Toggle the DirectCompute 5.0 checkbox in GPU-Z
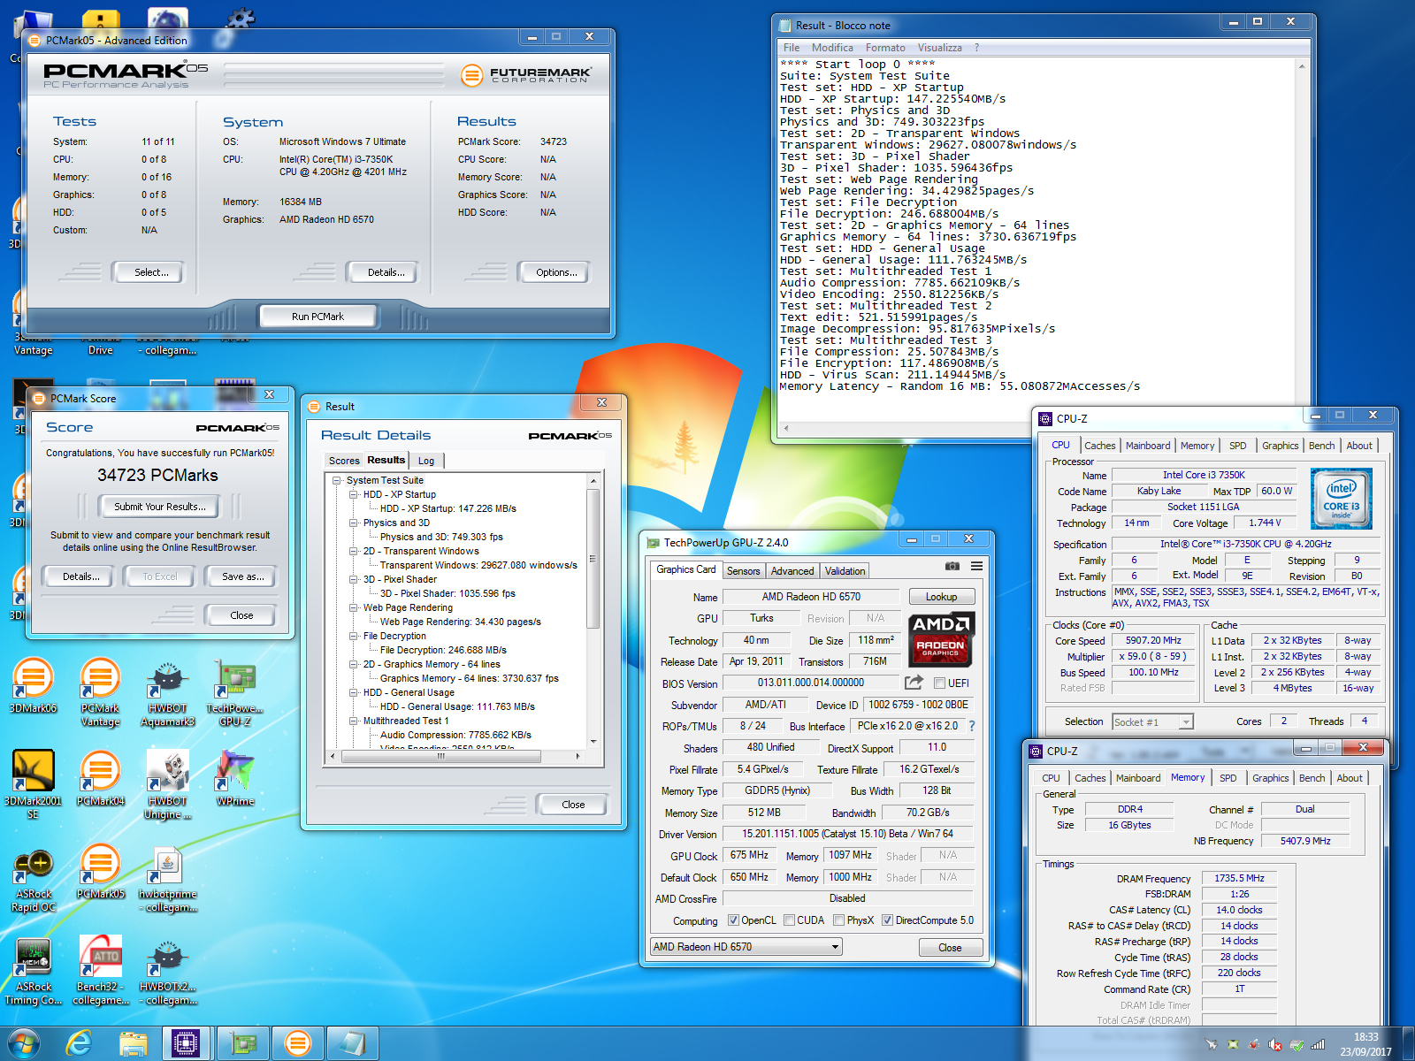 [x=887, y=920]
